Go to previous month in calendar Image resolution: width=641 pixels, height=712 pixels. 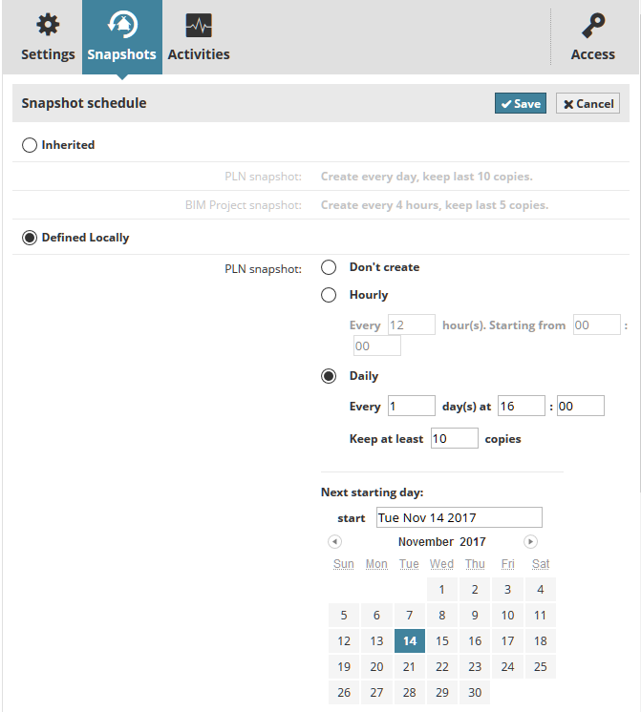(334, 542)
